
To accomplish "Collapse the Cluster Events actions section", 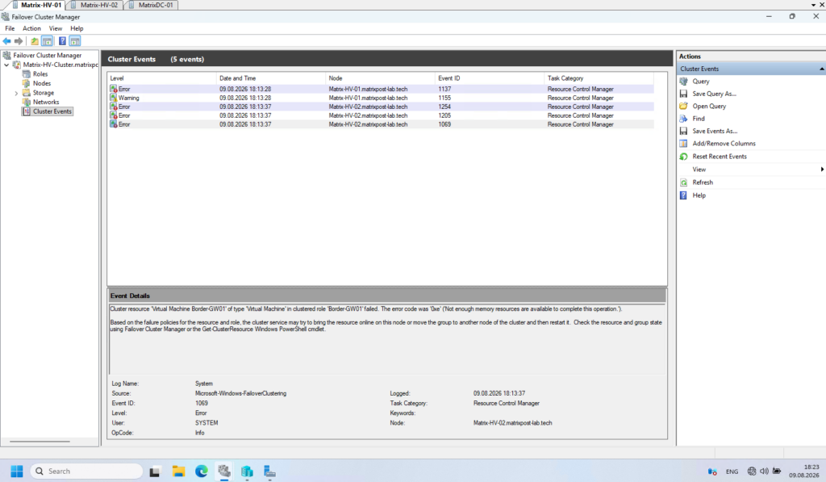I will tap(821, 69).
